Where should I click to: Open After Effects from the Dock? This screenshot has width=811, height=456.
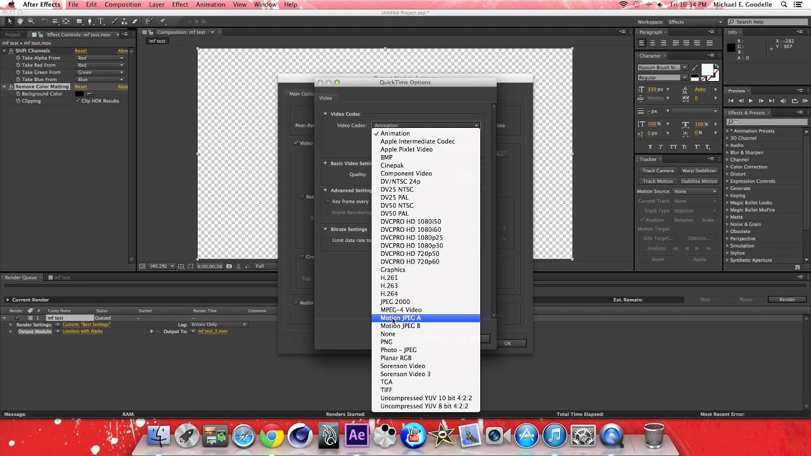click(357, 436)
